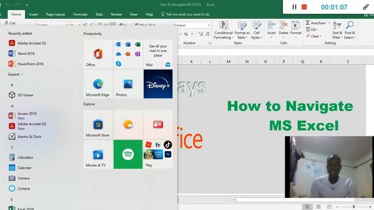The image size is (374, 210).
Task: Stop the screen recording
Action: pyautogui.click(x=304, y=7)
